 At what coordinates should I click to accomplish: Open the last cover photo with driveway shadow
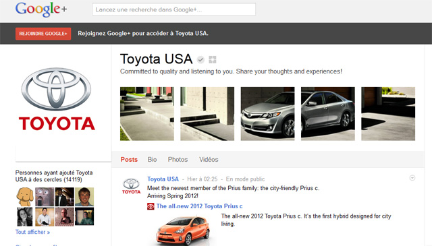tap(388, 114)
